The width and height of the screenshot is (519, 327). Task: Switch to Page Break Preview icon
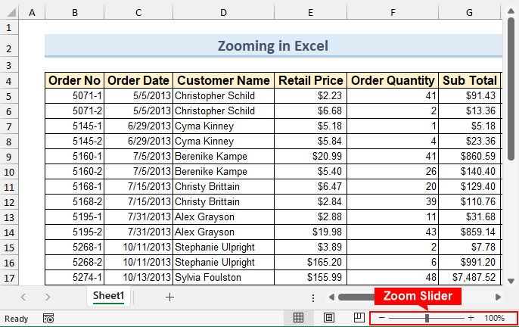pos(359,318)
